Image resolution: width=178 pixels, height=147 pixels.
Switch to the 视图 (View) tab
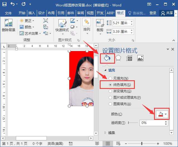[90, 13]
